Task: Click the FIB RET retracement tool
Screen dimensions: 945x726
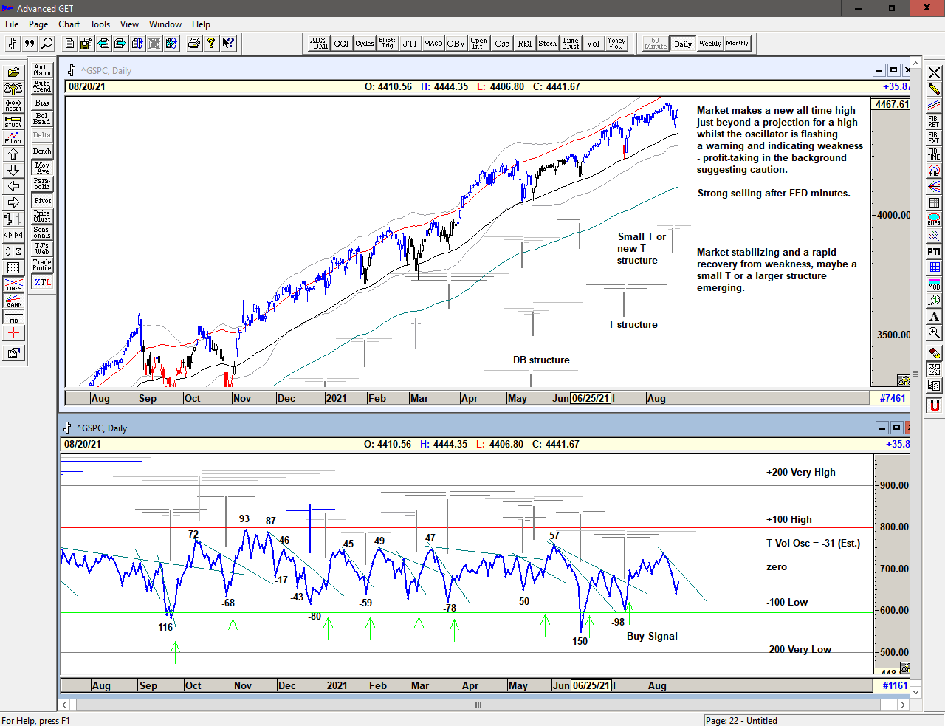Action: pos(934,121)
